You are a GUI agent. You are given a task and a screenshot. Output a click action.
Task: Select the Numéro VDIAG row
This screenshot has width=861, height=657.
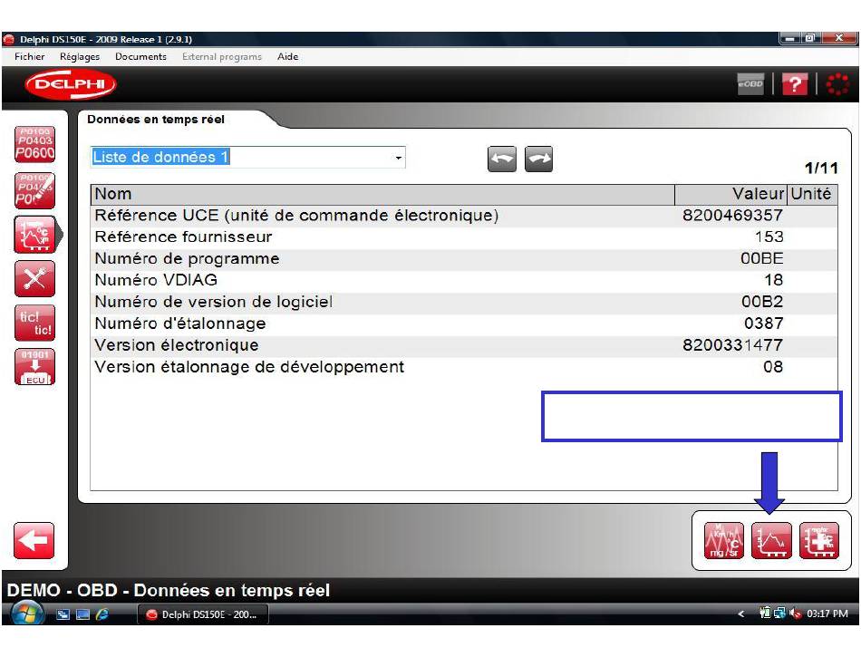[464, 280]
